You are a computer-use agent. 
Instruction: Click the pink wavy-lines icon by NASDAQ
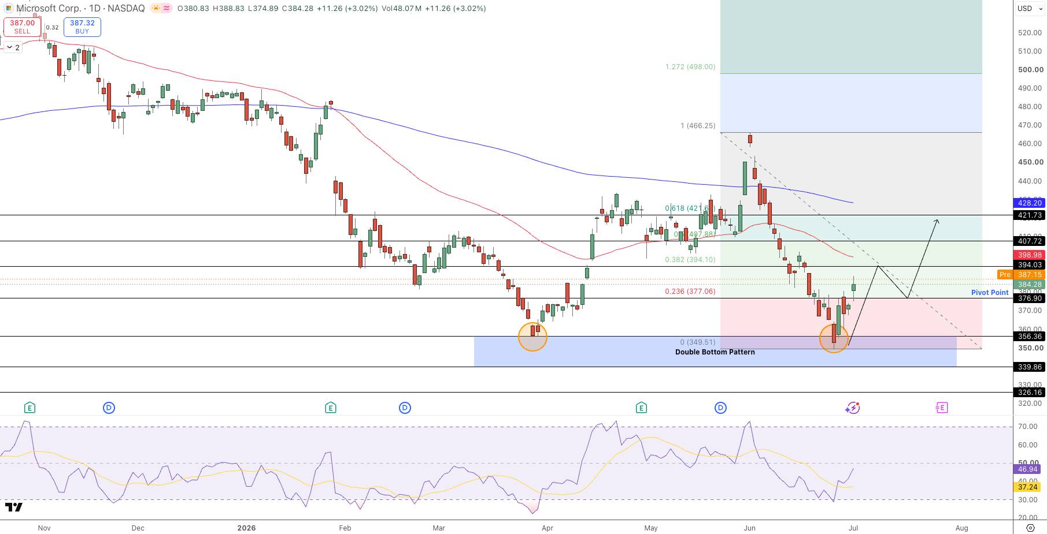pyautogui.click(x=167, y=8)
